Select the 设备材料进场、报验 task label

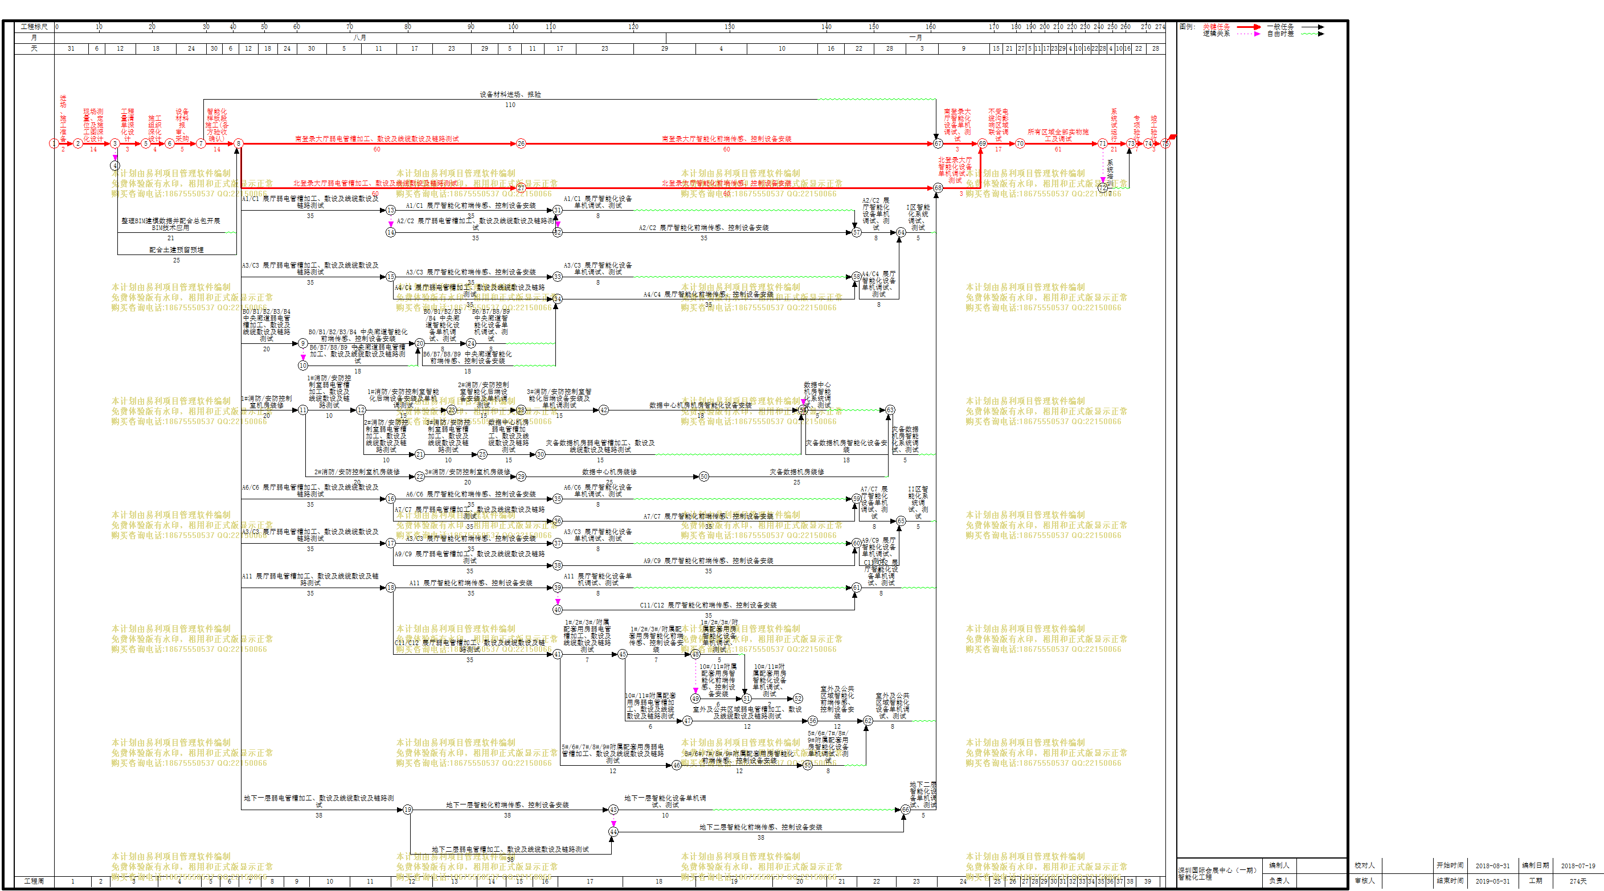(x=510, y=95)
